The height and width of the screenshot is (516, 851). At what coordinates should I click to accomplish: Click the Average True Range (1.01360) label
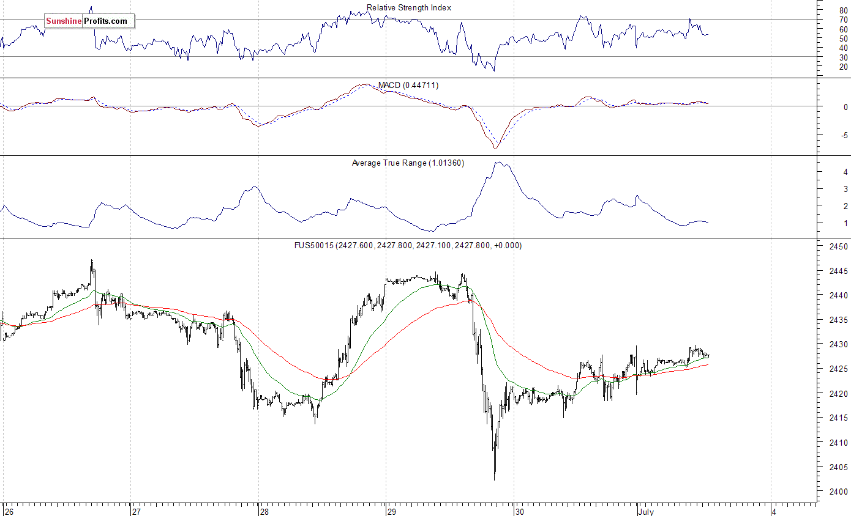pos(408,163)
